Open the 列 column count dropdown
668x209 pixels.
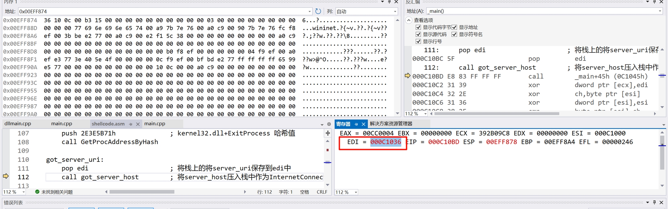[395, 12]
